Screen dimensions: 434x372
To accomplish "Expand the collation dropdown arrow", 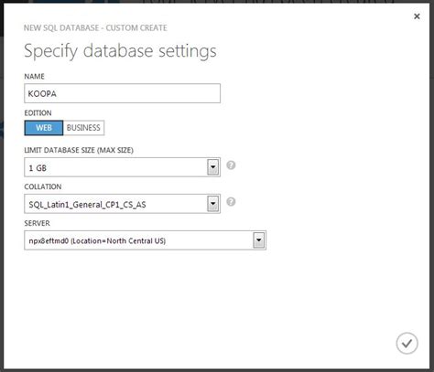I will pyautogui.click(x=213, y=204).
